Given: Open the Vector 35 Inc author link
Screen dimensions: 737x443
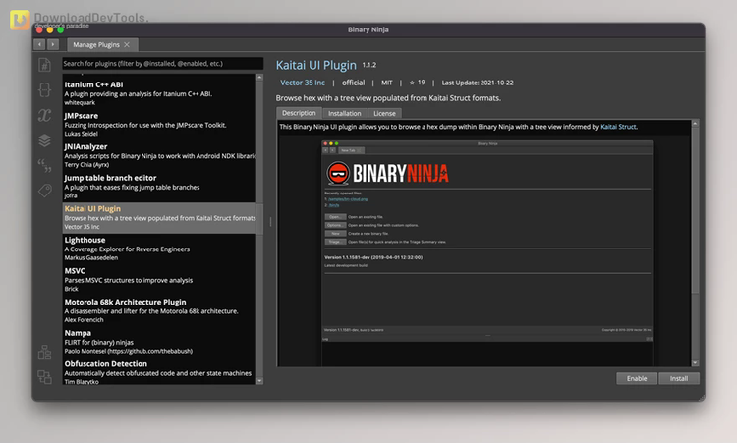Looking at the screenshot, I should coord(303,83).
